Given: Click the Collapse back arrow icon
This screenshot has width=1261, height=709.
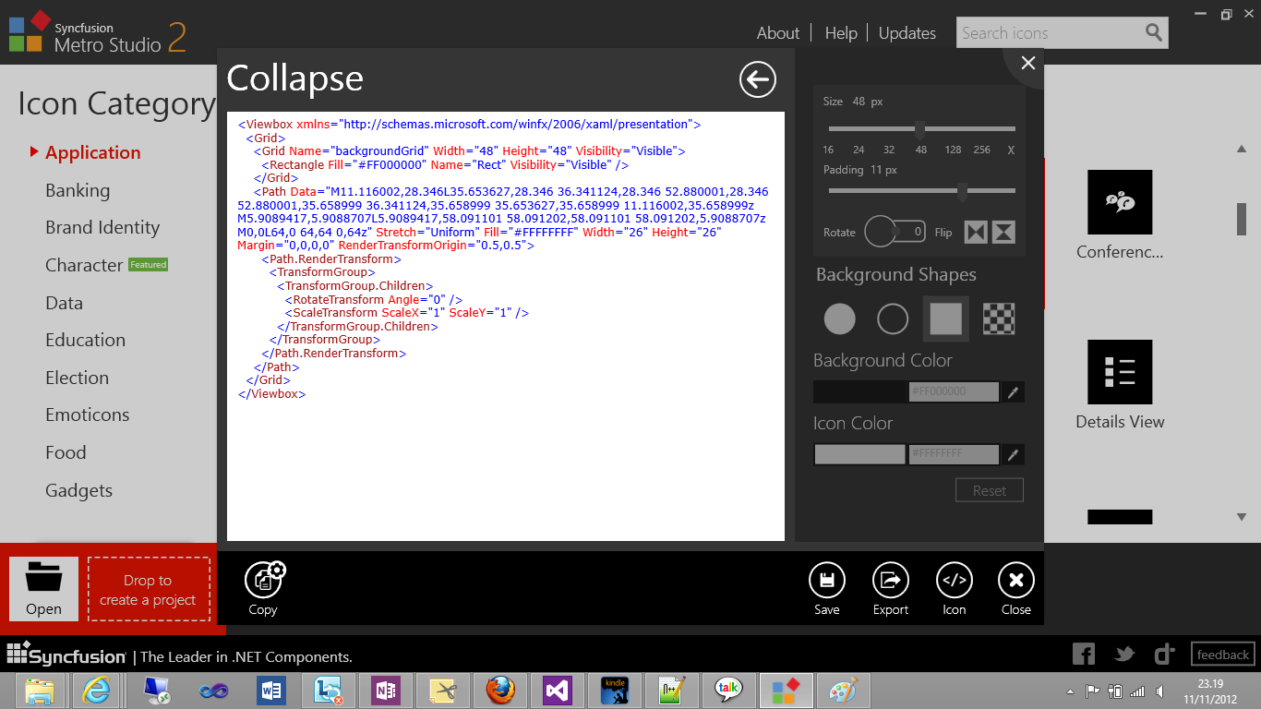Looking at the screenshot, I should [757, 80].
